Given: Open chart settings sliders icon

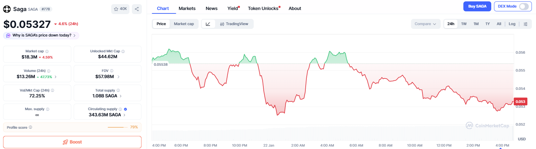Looking at the screenshot, I should [525, 24].
